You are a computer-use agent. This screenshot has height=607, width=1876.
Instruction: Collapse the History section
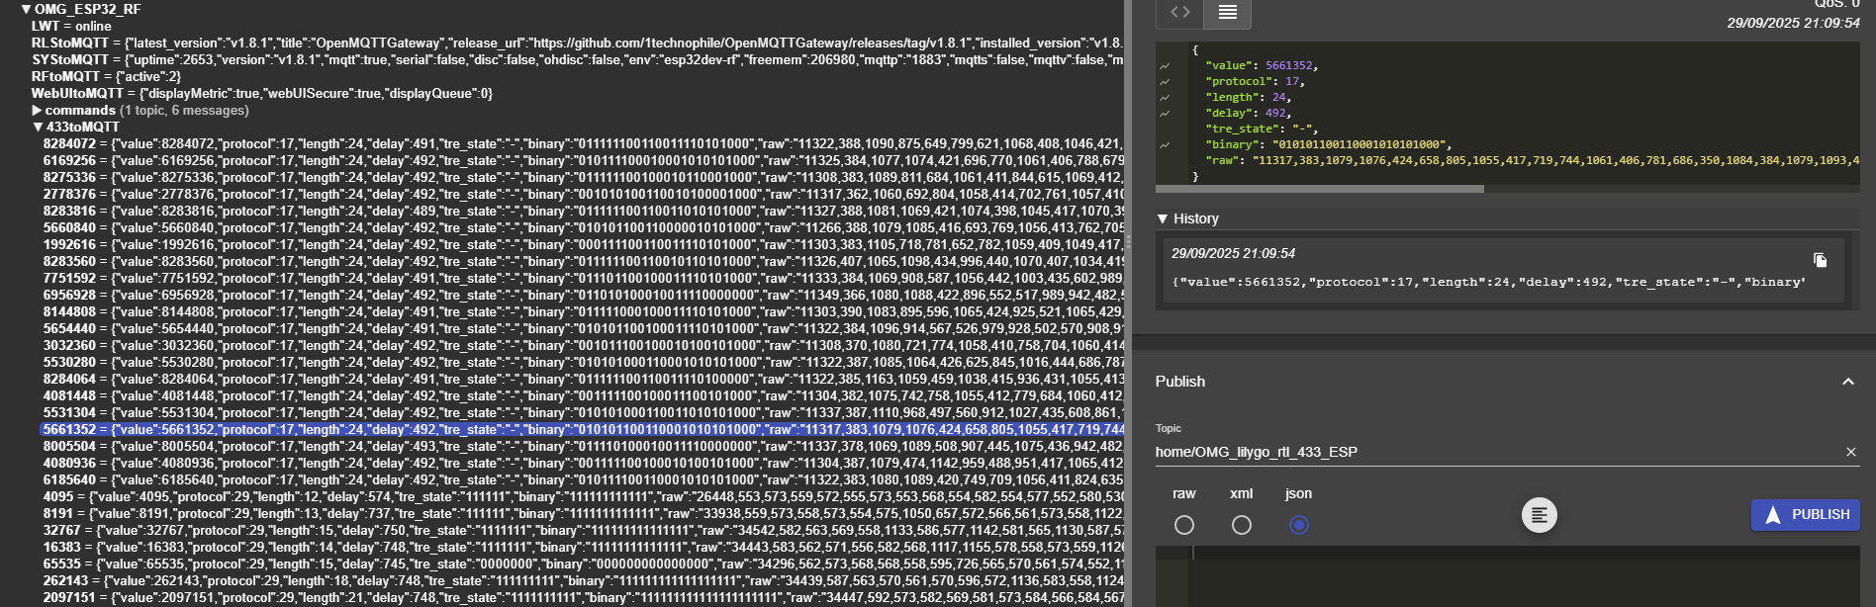1163,218
